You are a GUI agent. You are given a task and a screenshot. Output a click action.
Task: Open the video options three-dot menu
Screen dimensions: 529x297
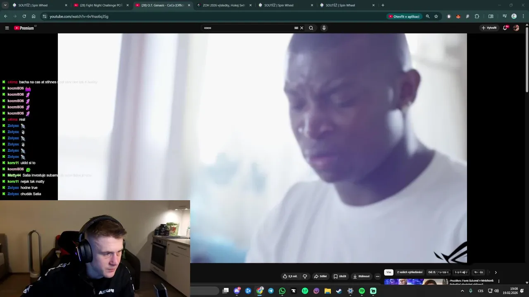(499, 281)
